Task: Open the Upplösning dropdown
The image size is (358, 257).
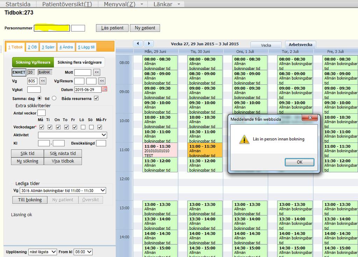Action: [x=42, y=252]
